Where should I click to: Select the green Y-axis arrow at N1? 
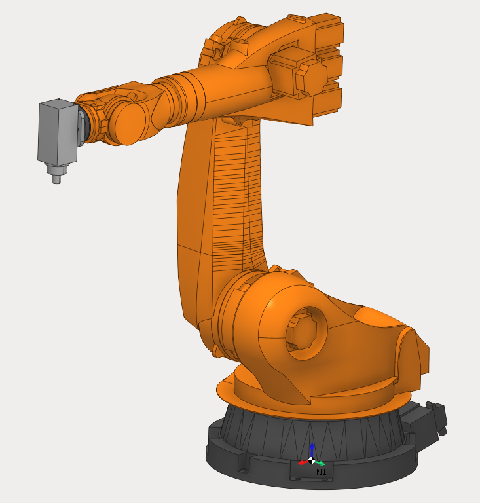pos(320,463)
